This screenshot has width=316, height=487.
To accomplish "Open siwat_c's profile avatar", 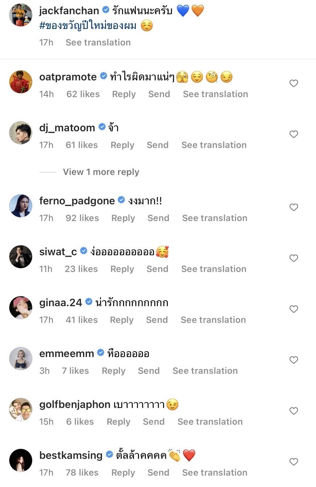I will coord(21,257).
